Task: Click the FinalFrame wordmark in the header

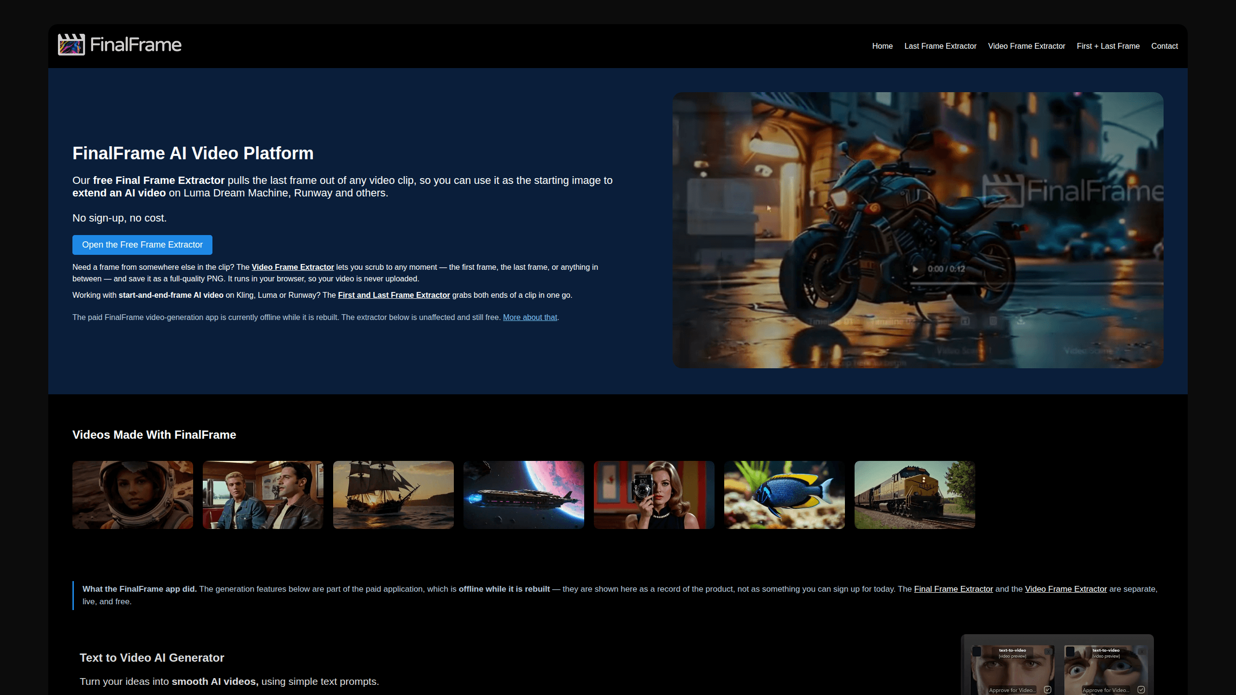Action: click(x=136, y=45)
